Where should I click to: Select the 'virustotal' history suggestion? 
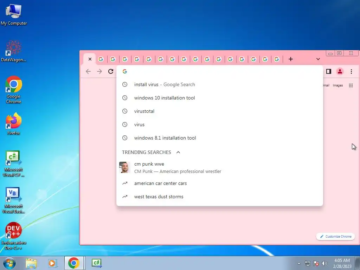point(220,111)
